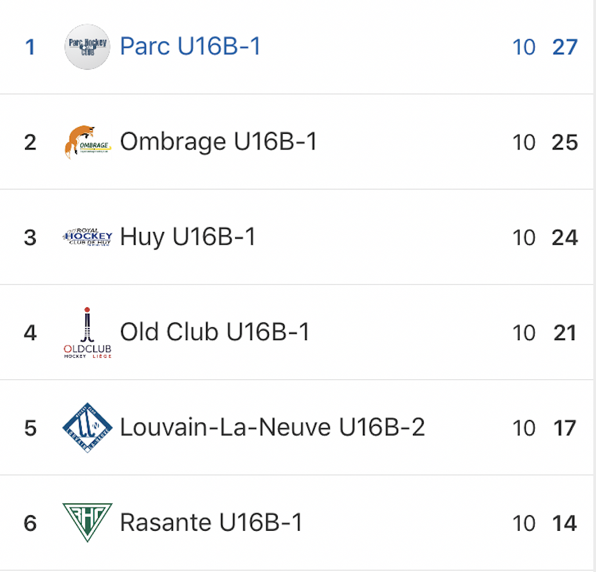Click Rasante's 14 points value

[565, 523]
